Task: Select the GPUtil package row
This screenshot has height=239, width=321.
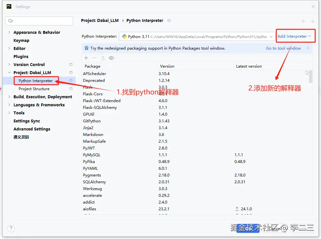Action: (x=196, y=114)
